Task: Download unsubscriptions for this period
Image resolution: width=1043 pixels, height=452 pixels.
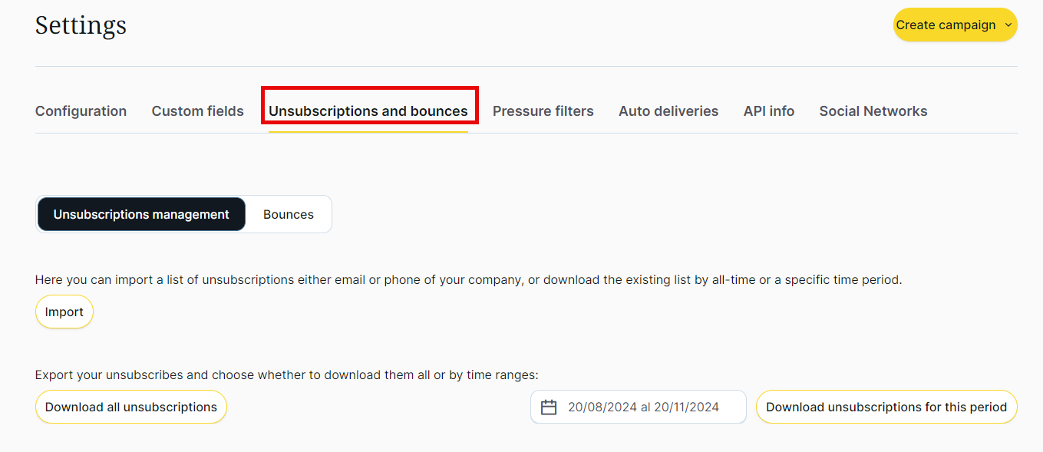Action: [886, 407]
